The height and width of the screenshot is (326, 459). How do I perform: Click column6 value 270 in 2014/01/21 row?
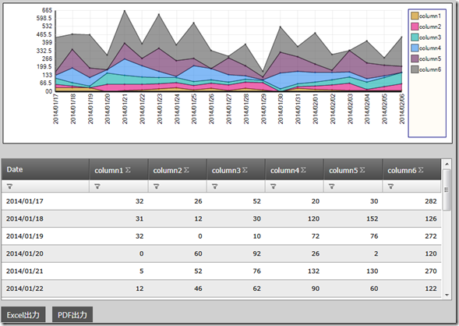(431, 271)
